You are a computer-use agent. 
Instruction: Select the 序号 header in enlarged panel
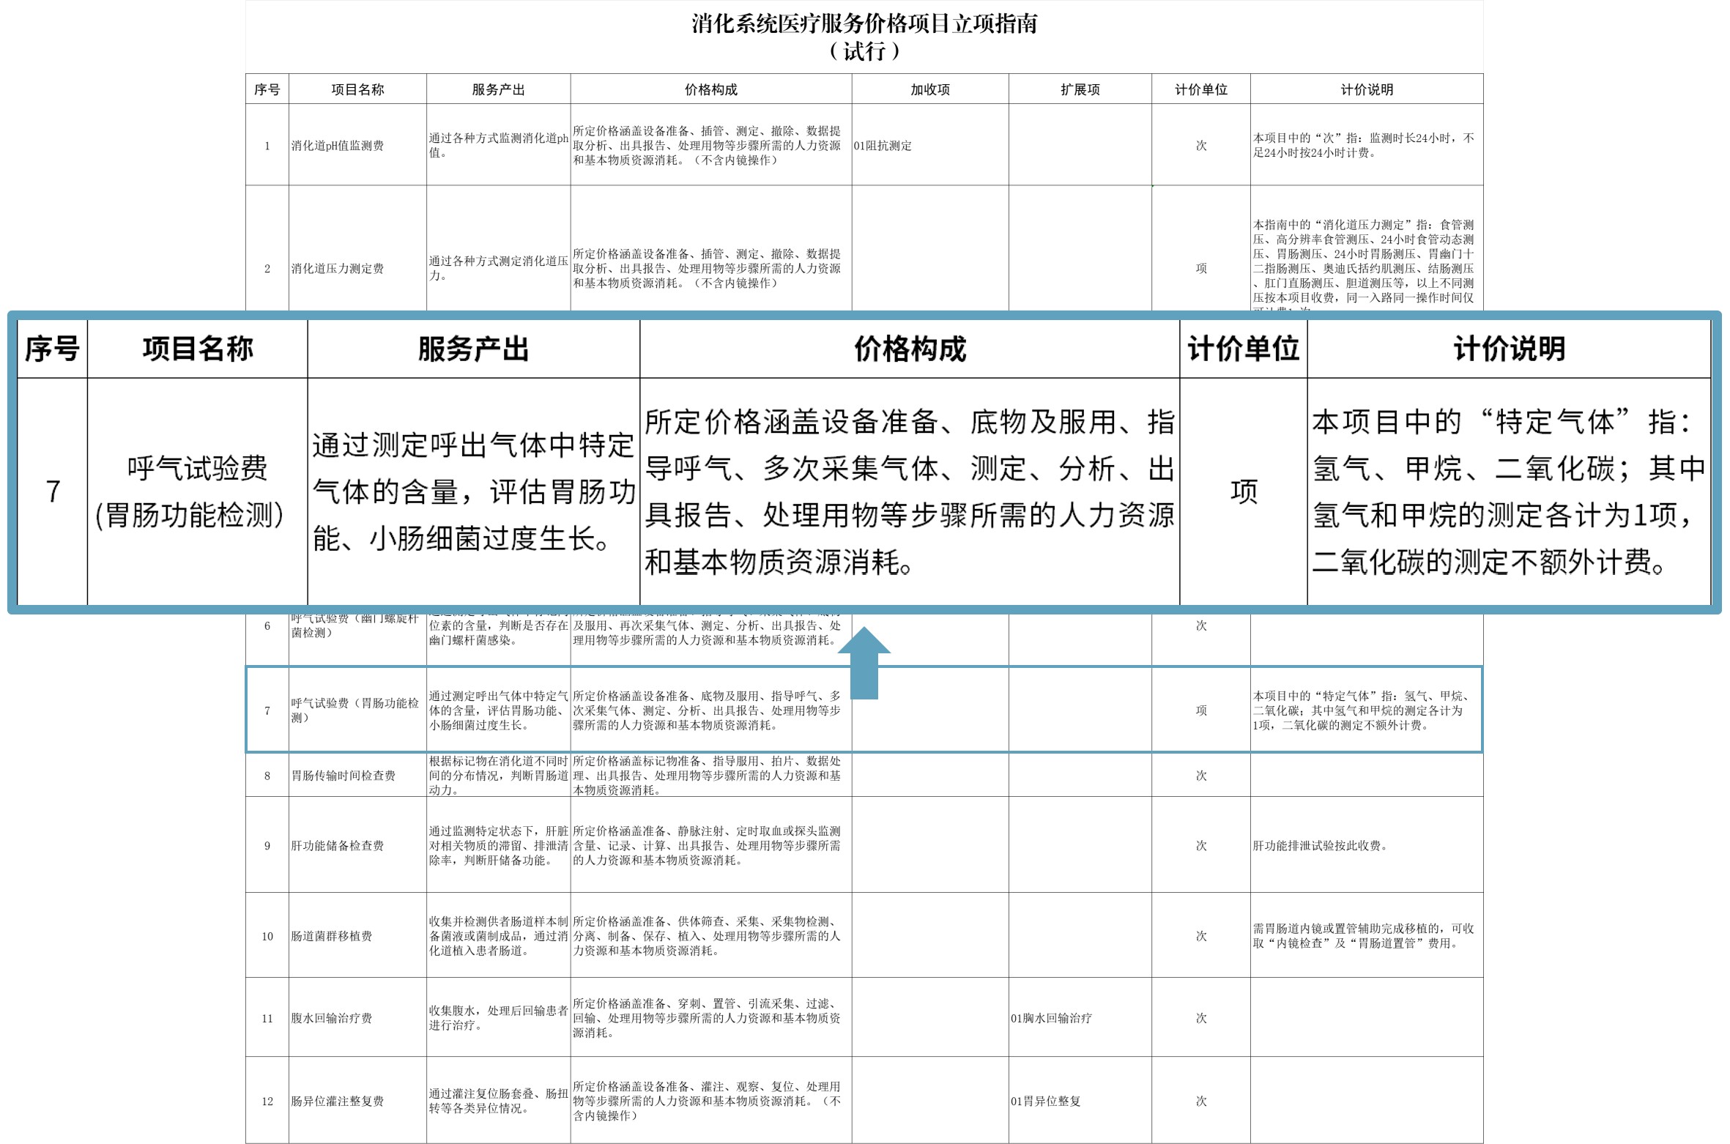click(x=52, y=349)
